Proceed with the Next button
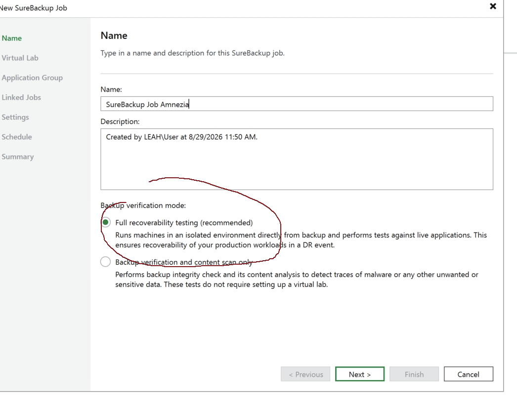This screenshot has height=396, width=517. click(x=360, y=374)
